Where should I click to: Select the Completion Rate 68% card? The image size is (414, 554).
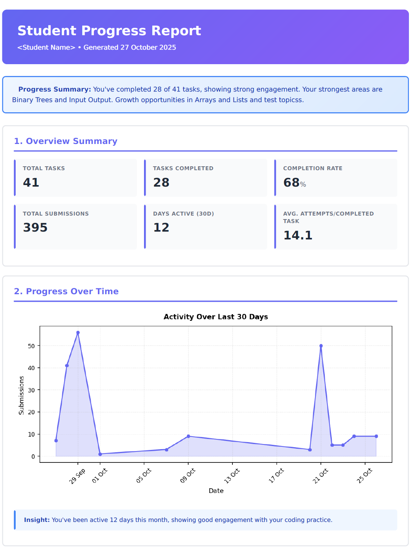click(336, 178)
